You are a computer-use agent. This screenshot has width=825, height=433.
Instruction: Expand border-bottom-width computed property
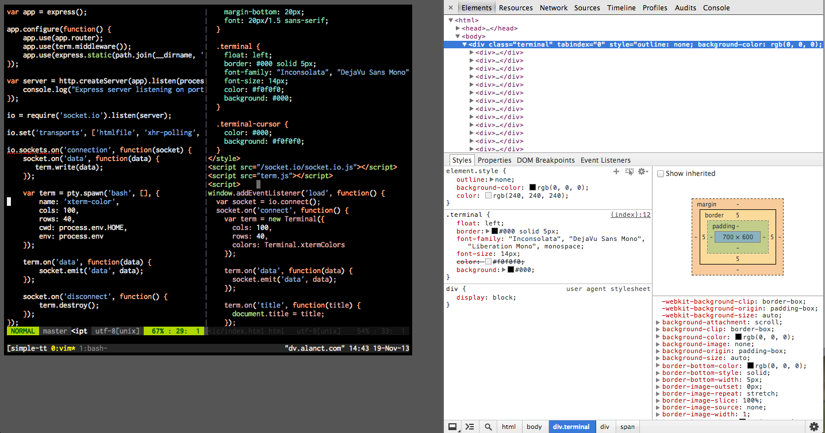(x=658, y=380)
